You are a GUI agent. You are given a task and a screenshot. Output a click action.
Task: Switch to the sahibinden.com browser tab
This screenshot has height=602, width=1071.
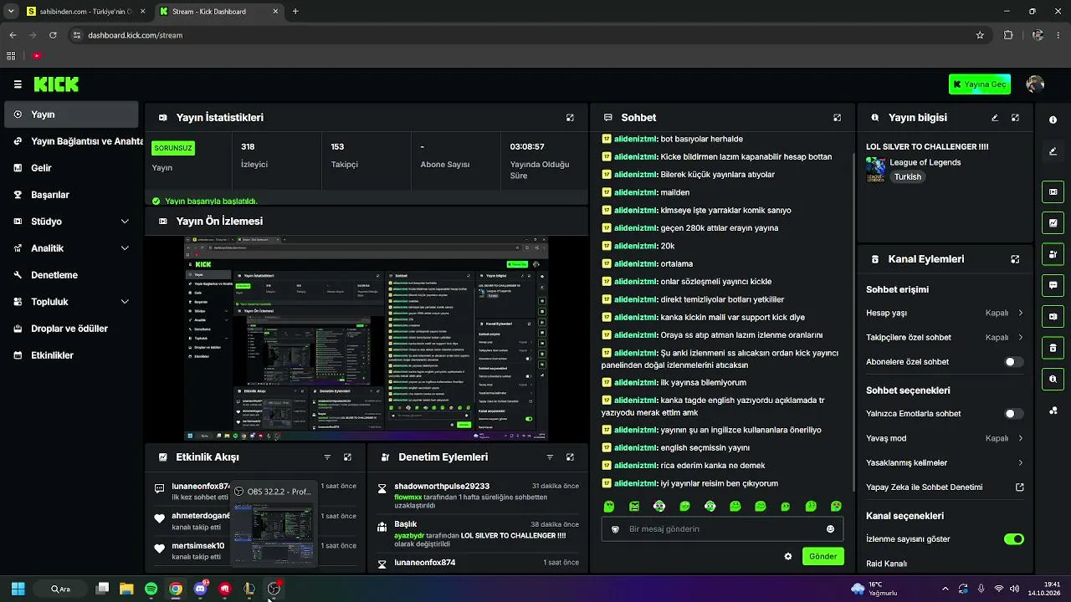tap(85, 12)
